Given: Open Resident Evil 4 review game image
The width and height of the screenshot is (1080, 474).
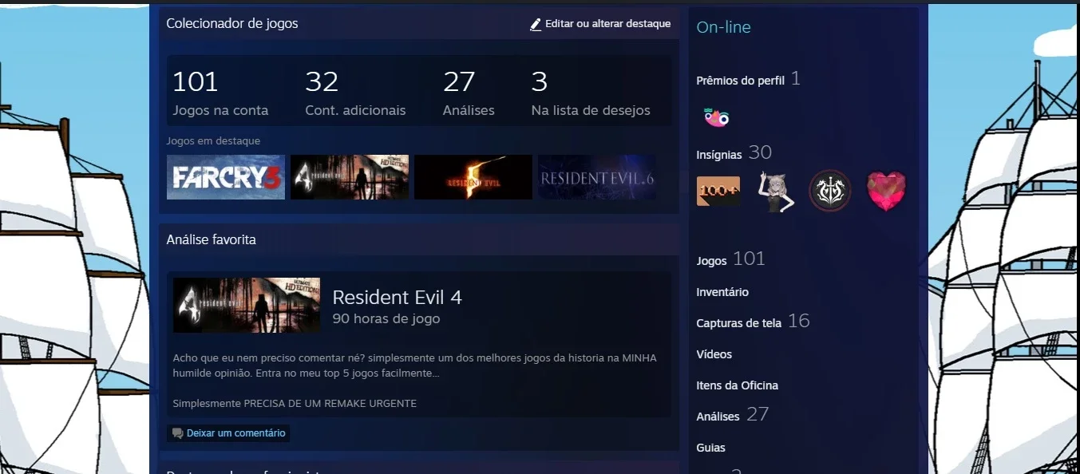Looking at the screenshot, I should pyautogui.click(x=247, y=305).
